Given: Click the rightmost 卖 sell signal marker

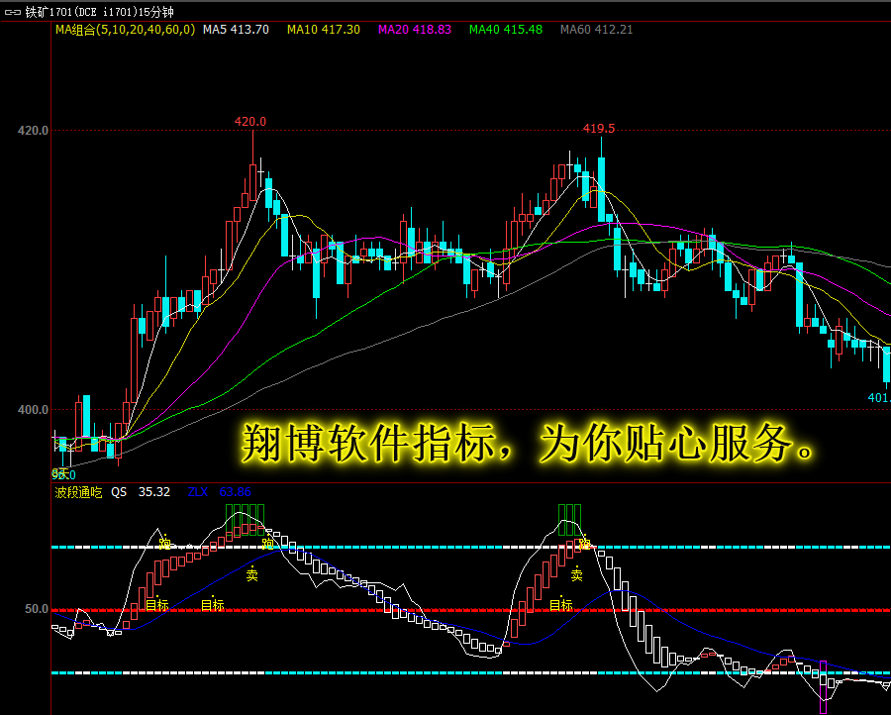Looking at the screenshot, I should 577,574.
